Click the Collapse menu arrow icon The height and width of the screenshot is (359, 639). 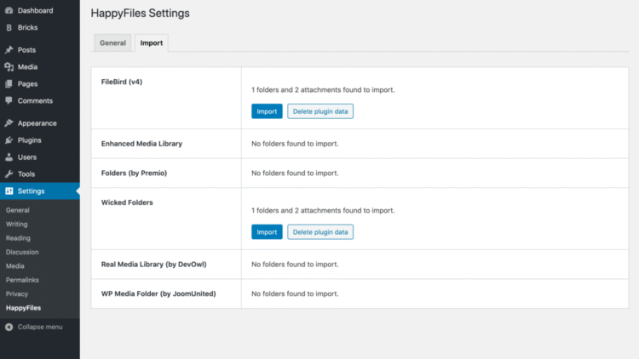coord(9,327)
